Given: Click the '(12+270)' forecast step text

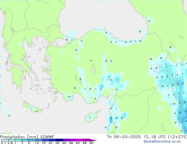Looking at the screenshot, I should 178,137.
